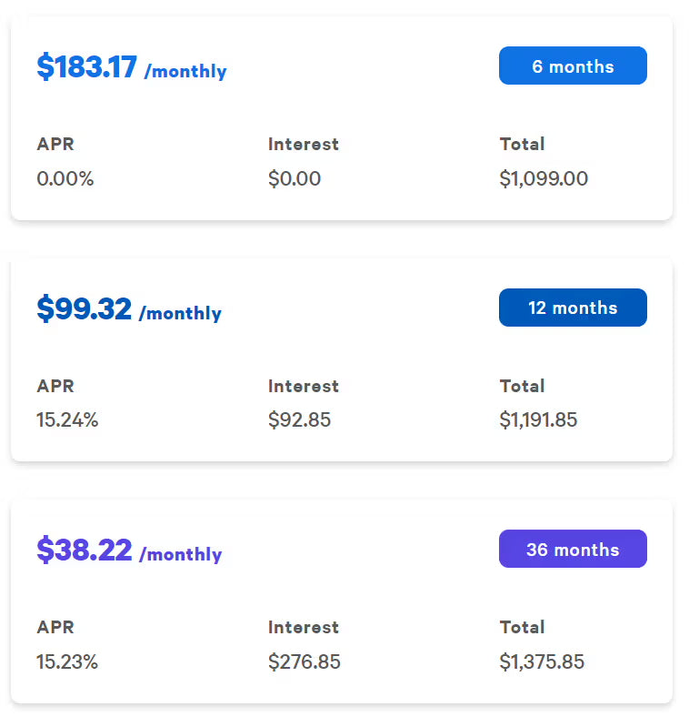Click the $1,375.85 total amount
The width and height of the screenshot is (689, 717).
[x=543, y=661]
